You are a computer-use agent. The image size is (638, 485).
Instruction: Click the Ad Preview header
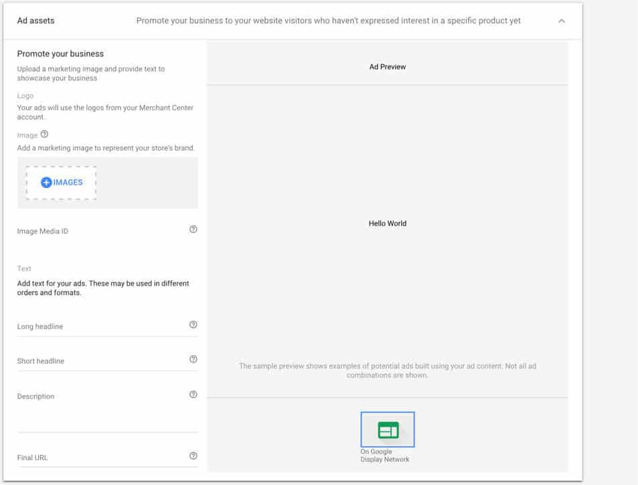(388, 67)
